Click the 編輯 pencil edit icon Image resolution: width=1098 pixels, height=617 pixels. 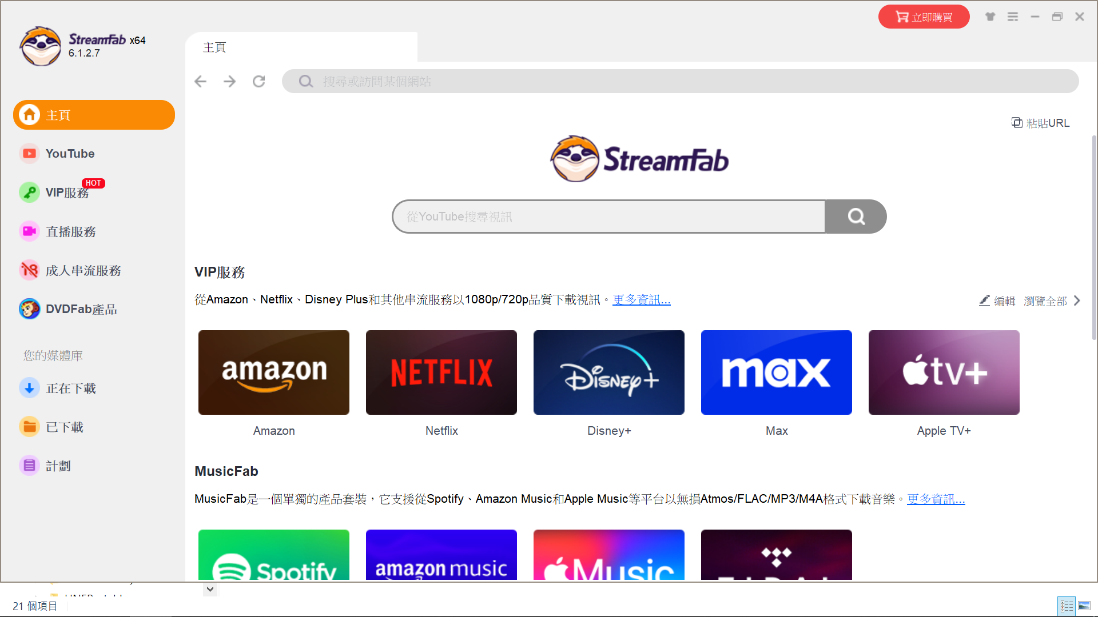coord(984,301)
